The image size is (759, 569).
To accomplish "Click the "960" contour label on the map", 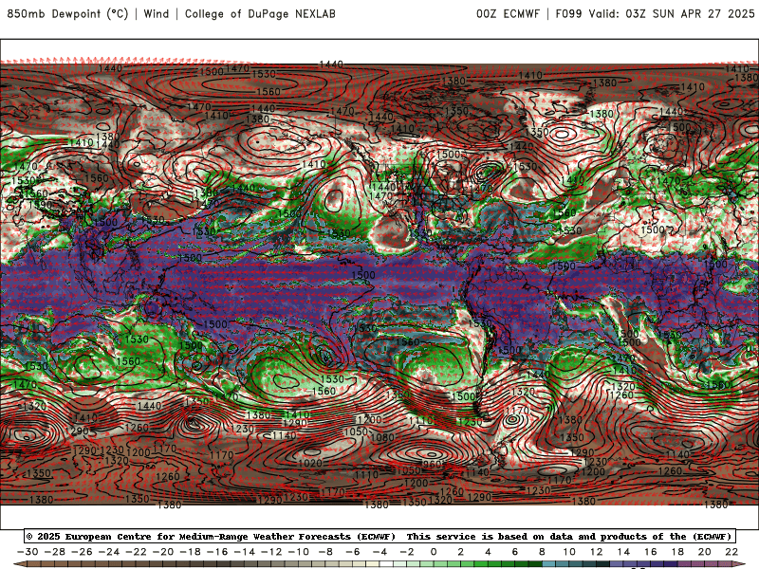I will pos(432,464).
